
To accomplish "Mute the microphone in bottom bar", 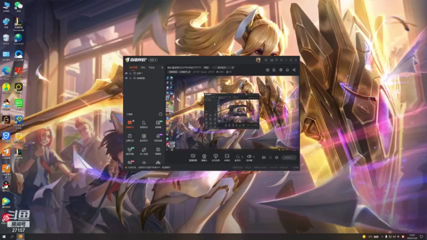I will click(x=238, y=157).
